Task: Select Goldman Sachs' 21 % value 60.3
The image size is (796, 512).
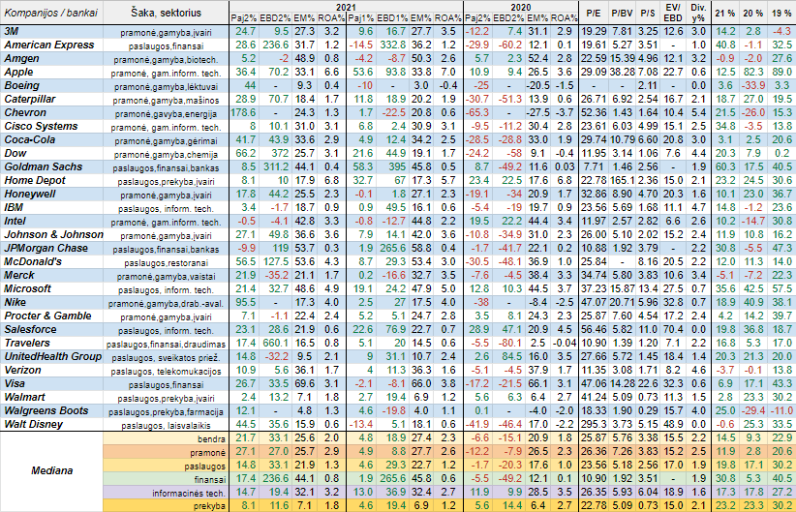Action: pyautogui.click(x=725, y=166)
